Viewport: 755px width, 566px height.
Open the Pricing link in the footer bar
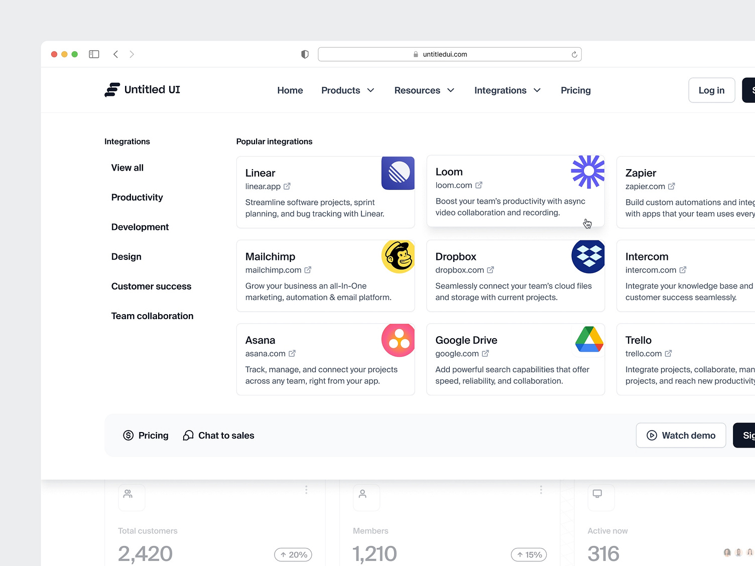(x=146, y=436)
